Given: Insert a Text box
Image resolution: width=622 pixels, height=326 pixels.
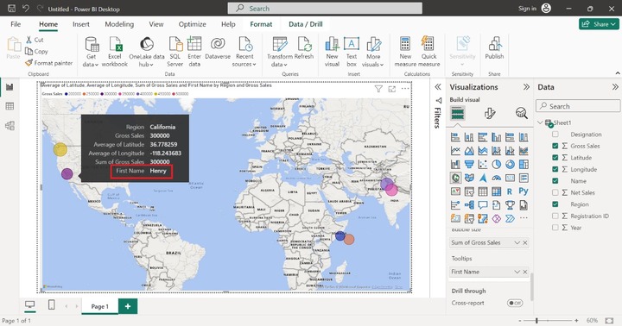Looking at the screenshot, I should click(x=352, y=52).
